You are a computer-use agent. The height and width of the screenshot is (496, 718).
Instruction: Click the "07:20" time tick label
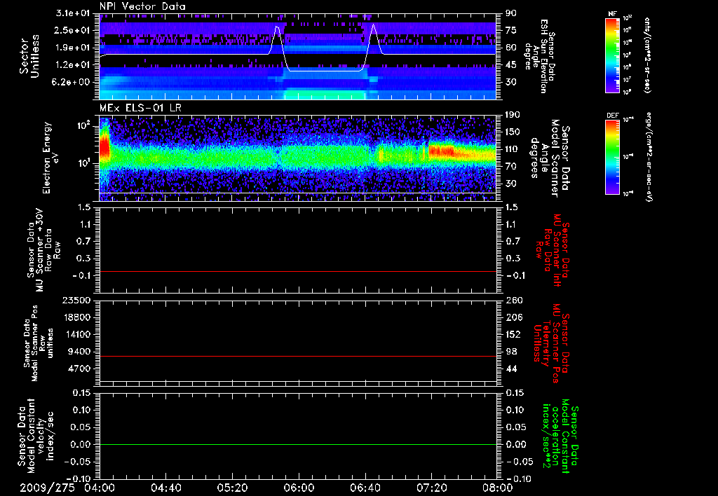(x=431, y=488)
